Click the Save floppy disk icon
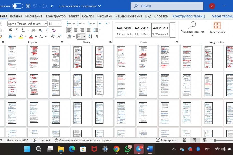The width and height of the screenshot is (233, 155). tap(28, 6)
